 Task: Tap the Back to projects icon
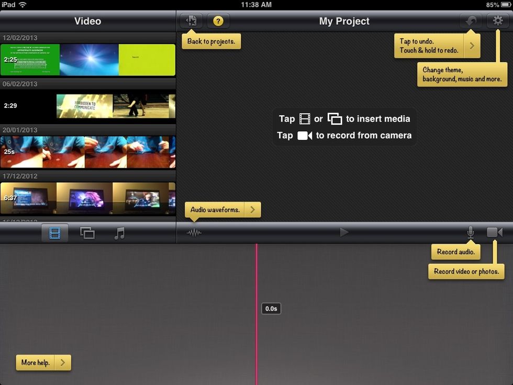click(191, 21)
